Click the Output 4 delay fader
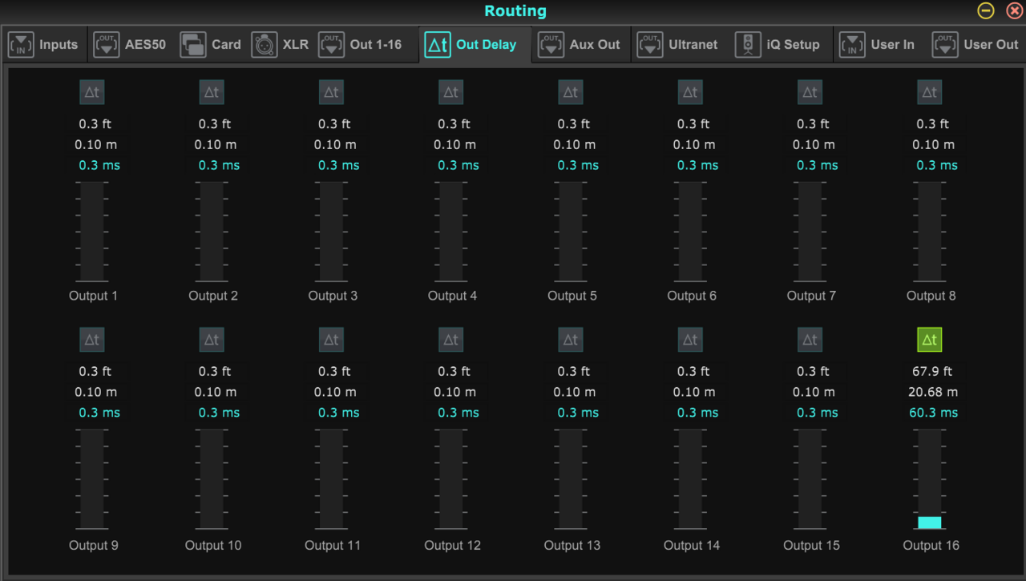The image size is (1026, 581). [451, 232]
